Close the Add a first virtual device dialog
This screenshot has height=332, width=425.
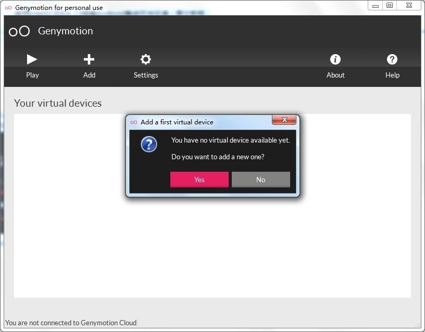pyautogui.click(x=284, y=120)
